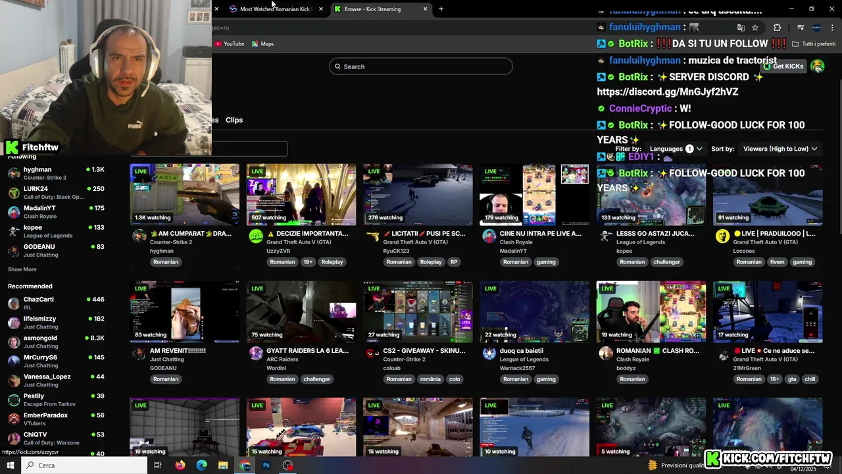The width and height of the screenshot is (842, 474).
Task: Close the Most Watched Romanian Kick tab
Action: click(x=321, y=9)
